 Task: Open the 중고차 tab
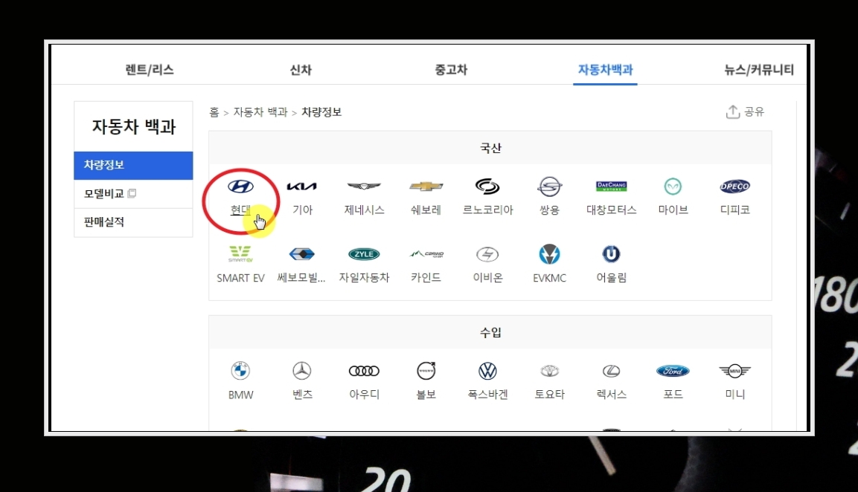451,69
